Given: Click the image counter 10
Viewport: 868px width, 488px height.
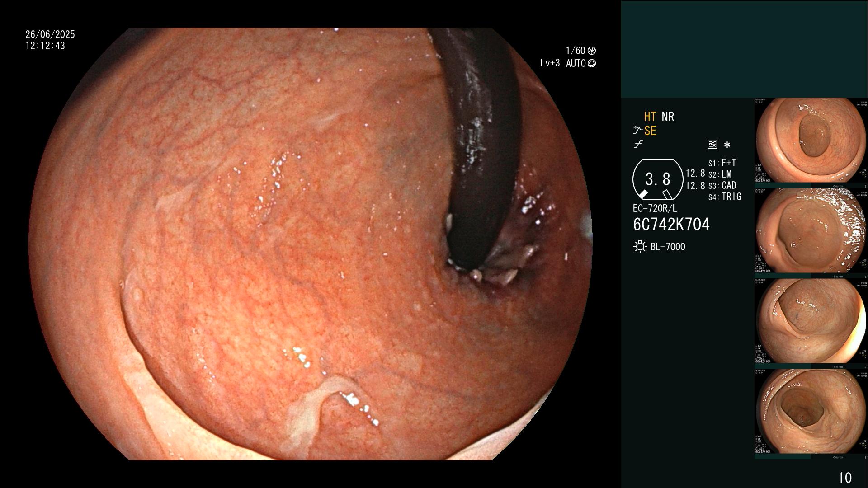Looking at the screenshot, I should (845, 478).
